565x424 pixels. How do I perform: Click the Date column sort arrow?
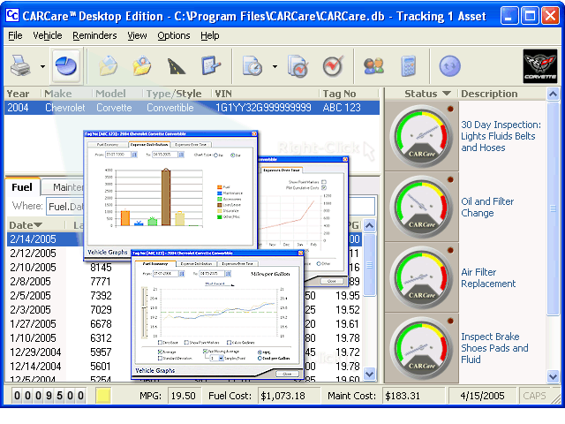(x=38, y=225)
